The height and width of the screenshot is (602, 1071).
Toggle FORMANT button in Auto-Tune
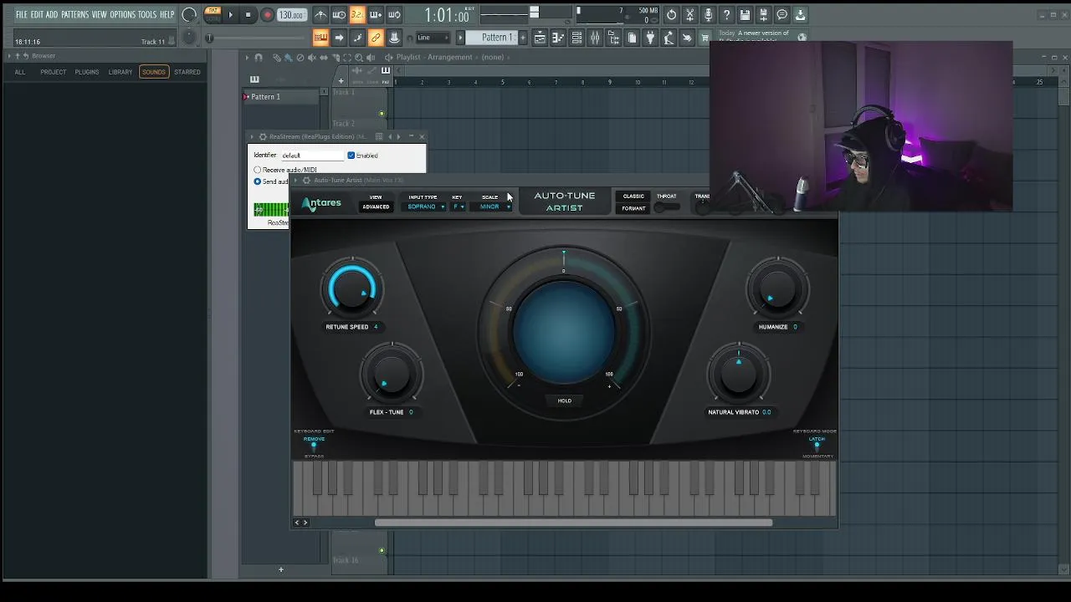[x=633, y=208]
